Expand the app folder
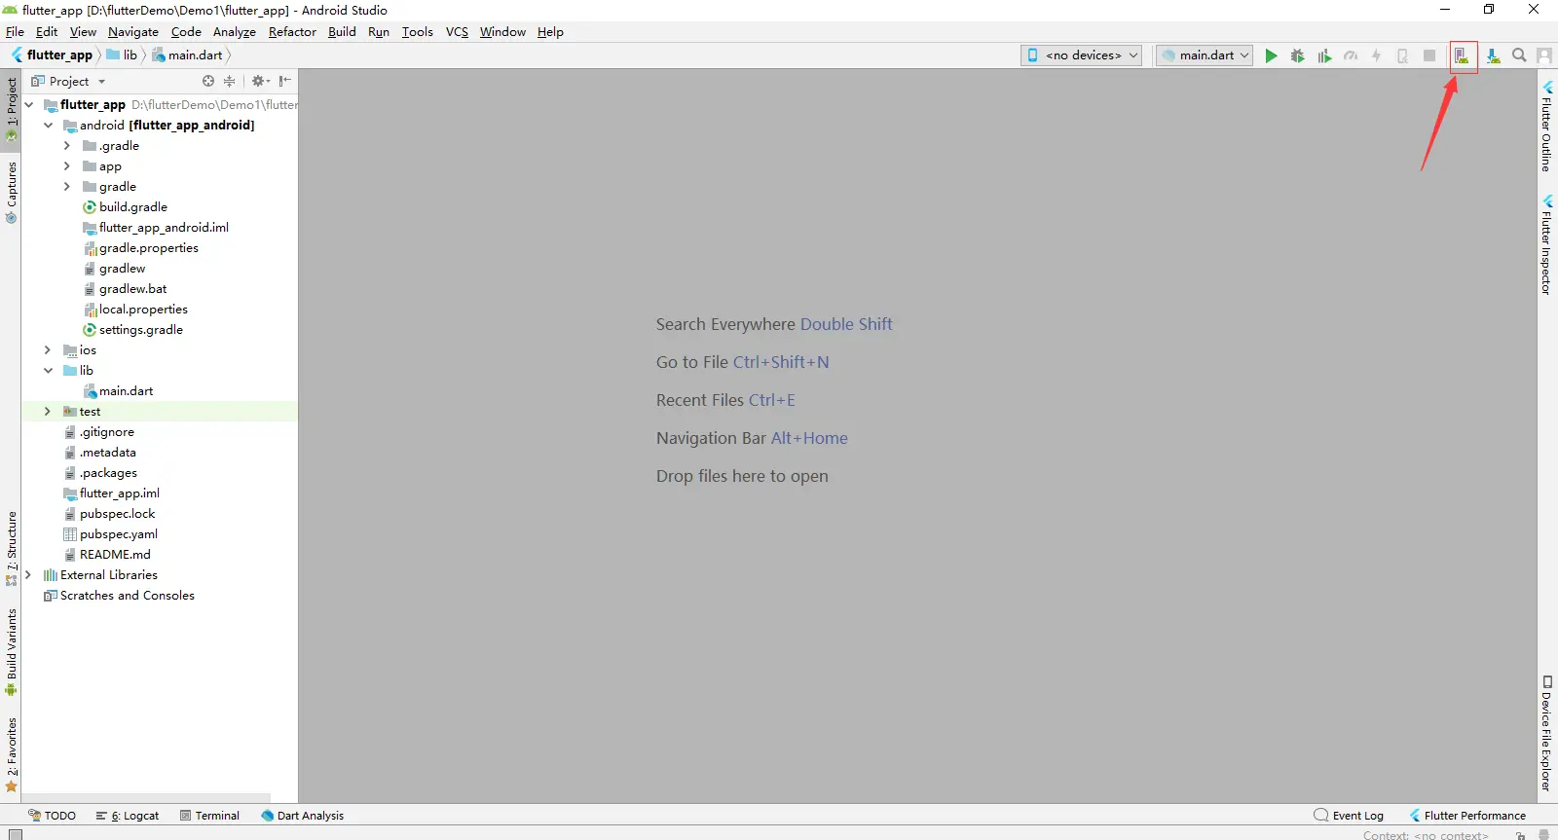Viewport: 1558px width, 840px height. 67,166
